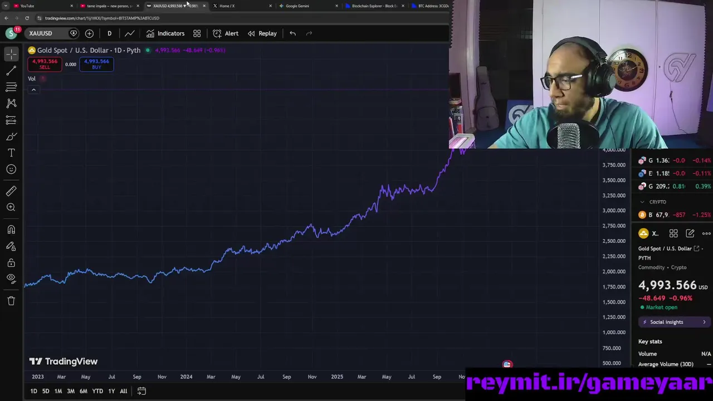Open the user profile avatar menu
The width and height of the screenshot is (713, 401).
tap(11, 33)
